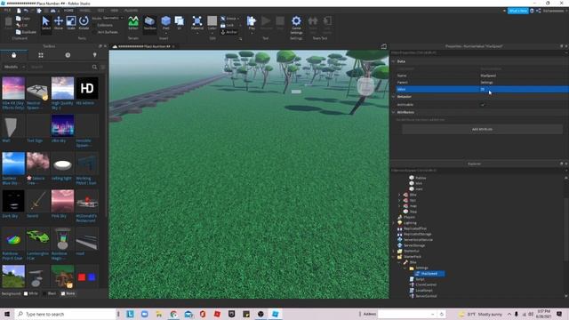Viewport: 569px width, 320px height.
Task: Expand the StarterGui tree node
Action: coord(394,251)
